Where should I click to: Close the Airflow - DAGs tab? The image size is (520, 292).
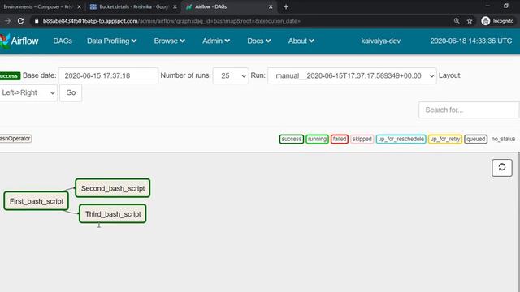[271, 6]
